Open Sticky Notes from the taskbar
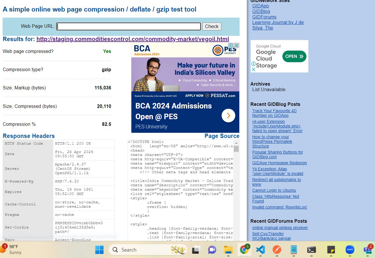375x258 pixels. coord(331,250)
